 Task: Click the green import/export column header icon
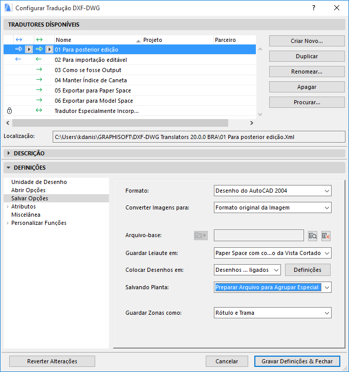tap(39, 40)
